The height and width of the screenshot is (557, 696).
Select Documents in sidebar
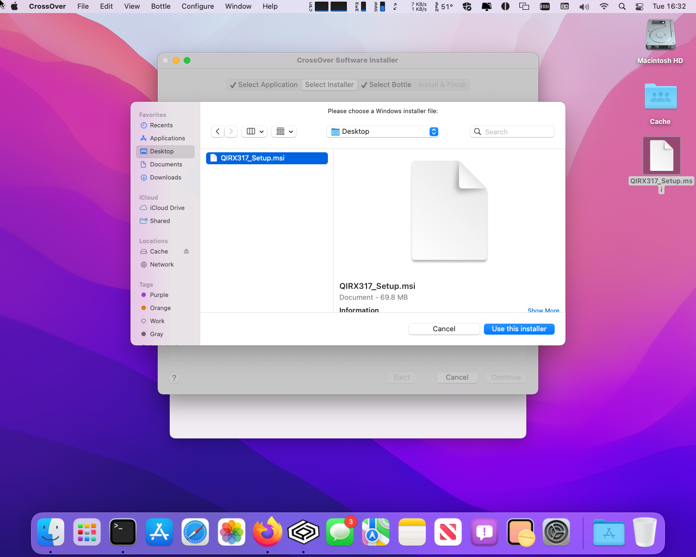click(x=165, y=164)
